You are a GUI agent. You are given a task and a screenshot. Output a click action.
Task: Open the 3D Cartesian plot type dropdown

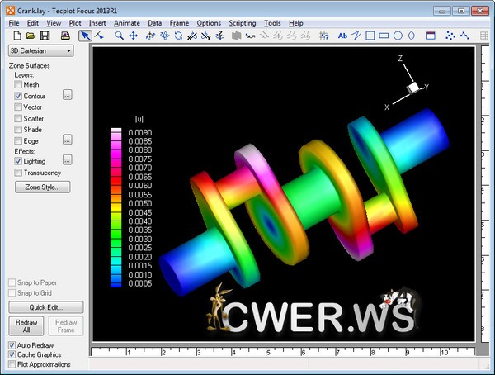pos(40,50)
